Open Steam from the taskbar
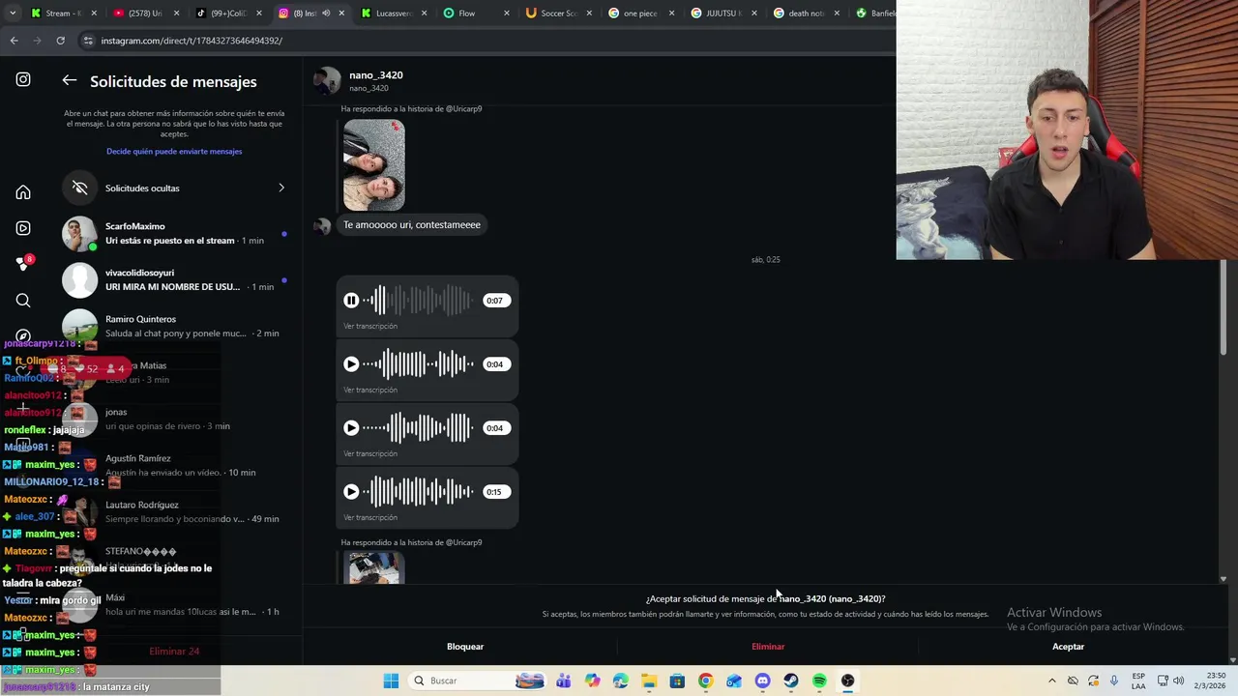1238x696 pixels. coord(791,681)
